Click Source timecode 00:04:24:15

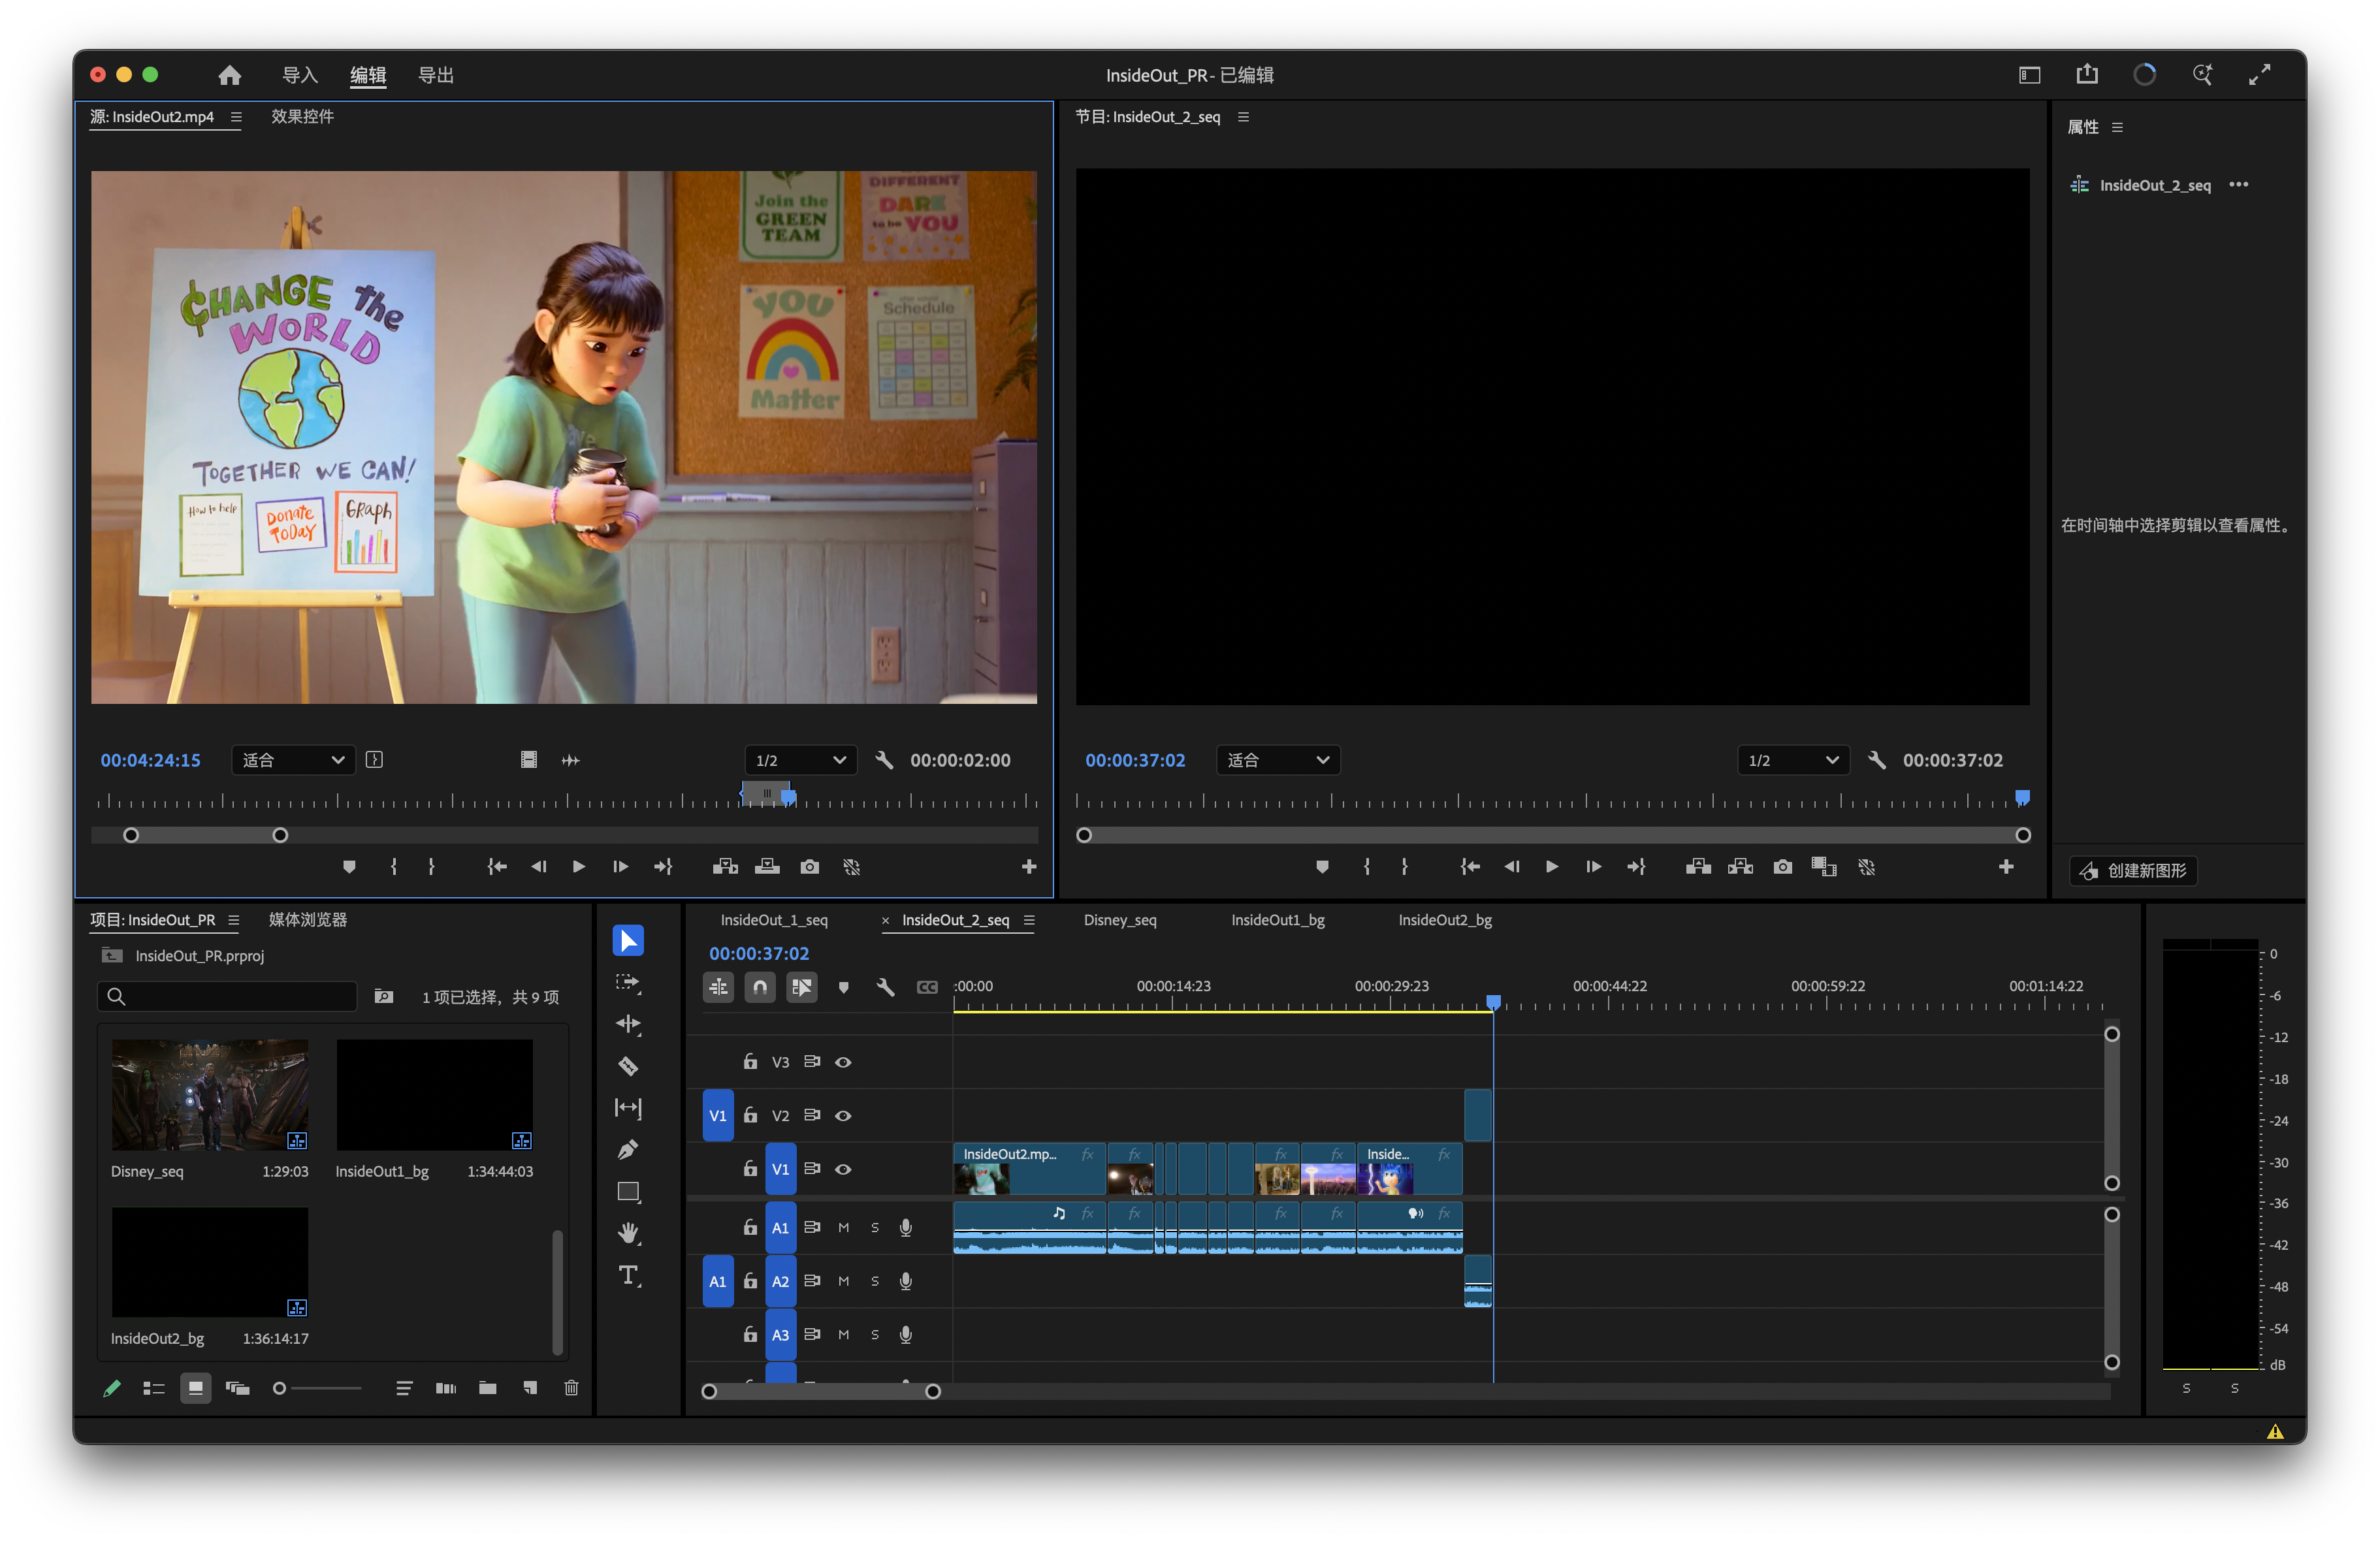click(x=150, y=760)
